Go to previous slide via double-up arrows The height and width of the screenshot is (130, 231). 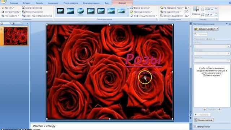point(191,116)
